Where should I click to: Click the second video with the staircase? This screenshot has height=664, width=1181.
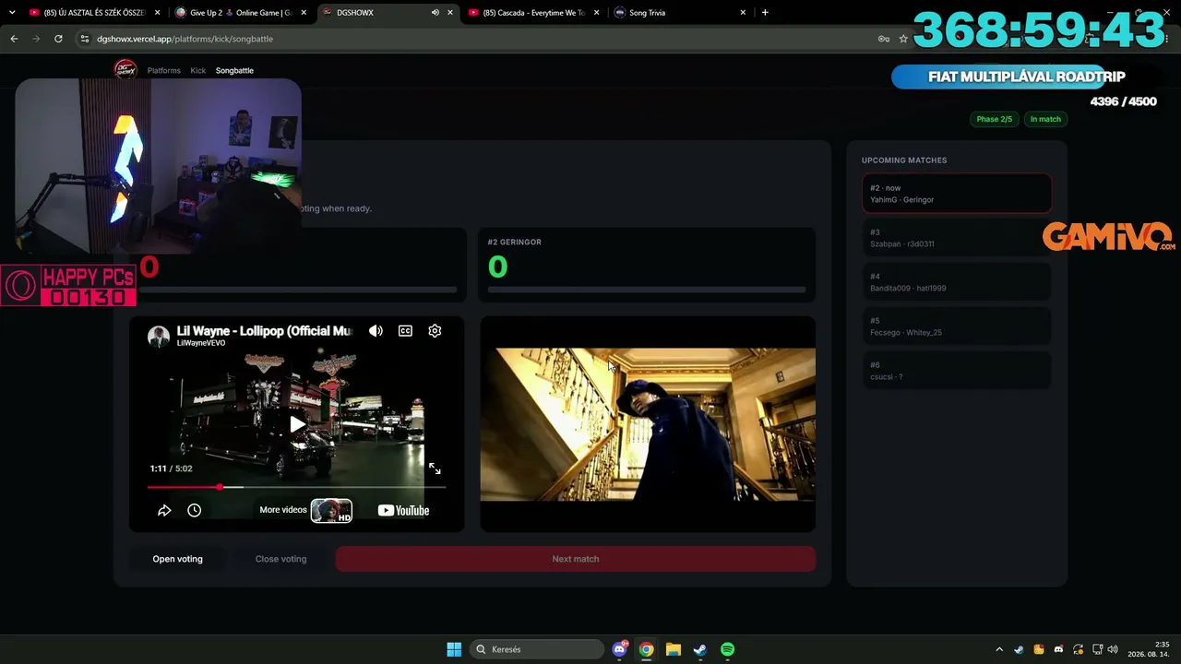648,424
